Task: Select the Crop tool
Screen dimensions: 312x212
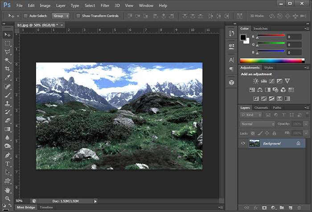Action: click(x=8, y=69)
